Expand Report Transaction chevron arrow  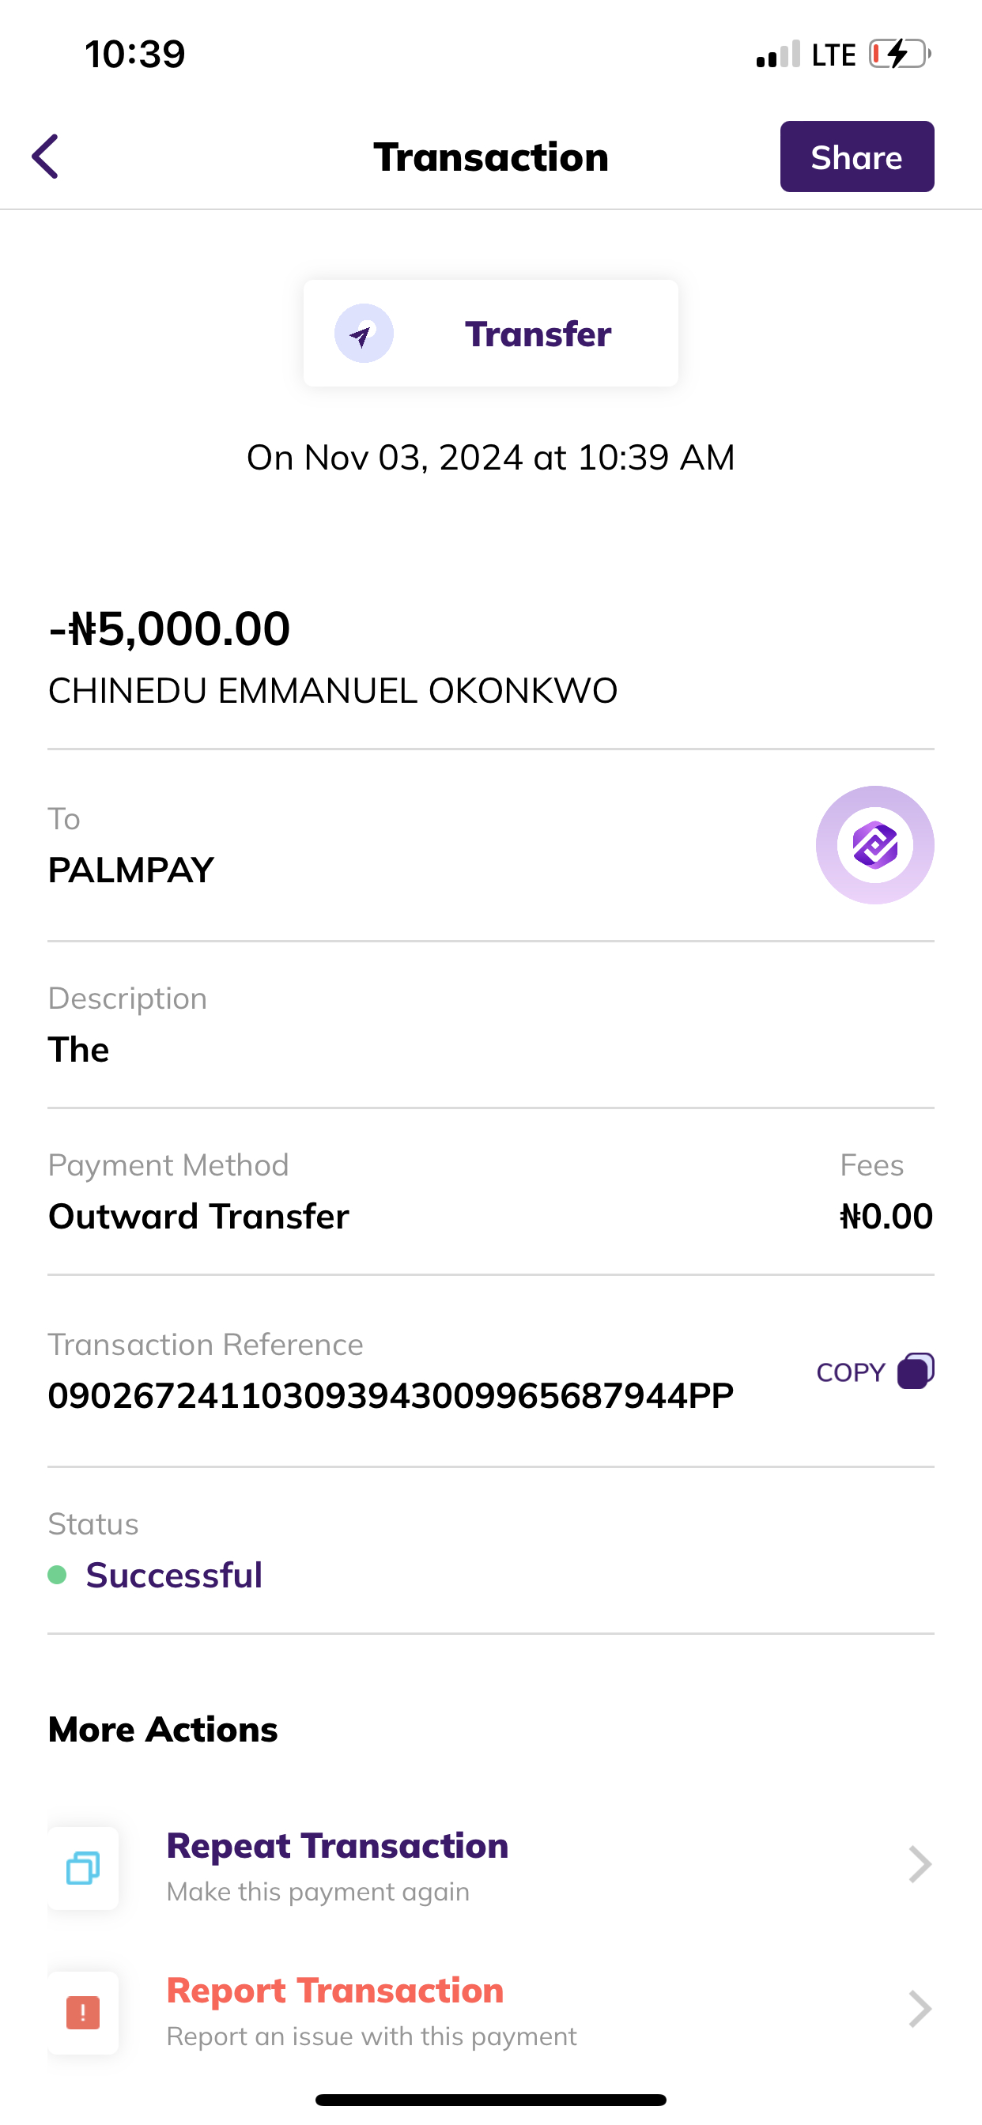pyautogui.click(x=920, y=2009)
